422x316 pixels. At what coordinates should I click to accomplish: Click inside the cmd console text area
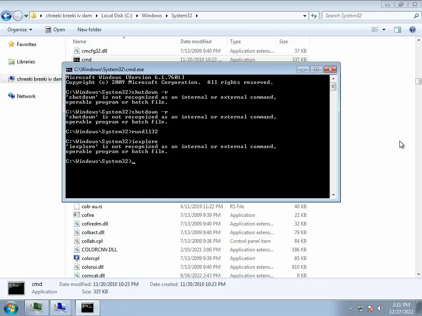[197, 137]
